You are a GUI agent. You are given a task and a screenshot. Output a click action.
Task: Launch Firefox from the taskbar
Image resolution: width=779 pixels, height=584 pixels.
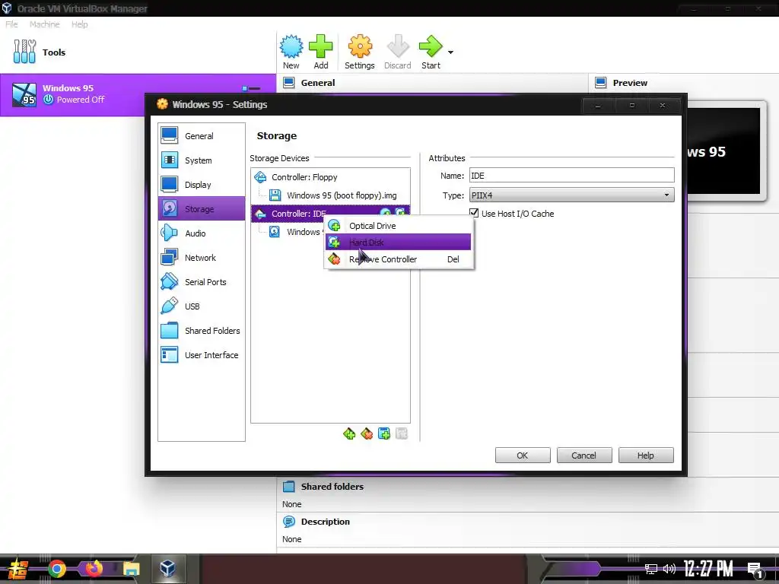click(x=94, y=568)
